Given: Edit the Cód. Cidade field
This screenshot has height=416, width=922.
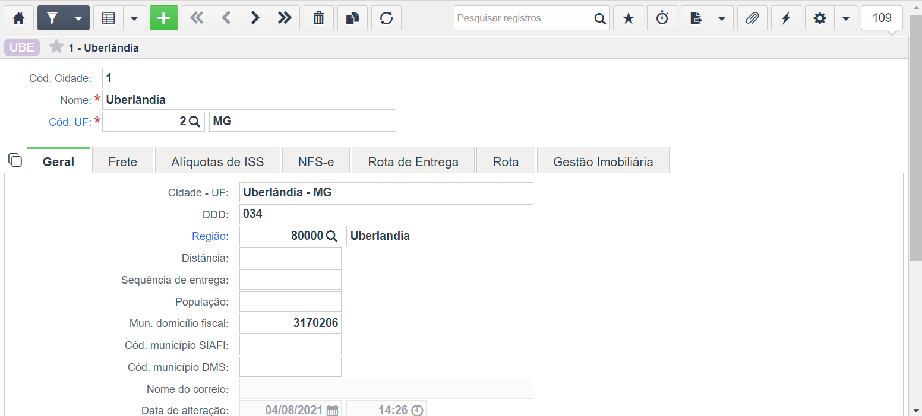Looking at the screenshot, I should tap(249, 78).
